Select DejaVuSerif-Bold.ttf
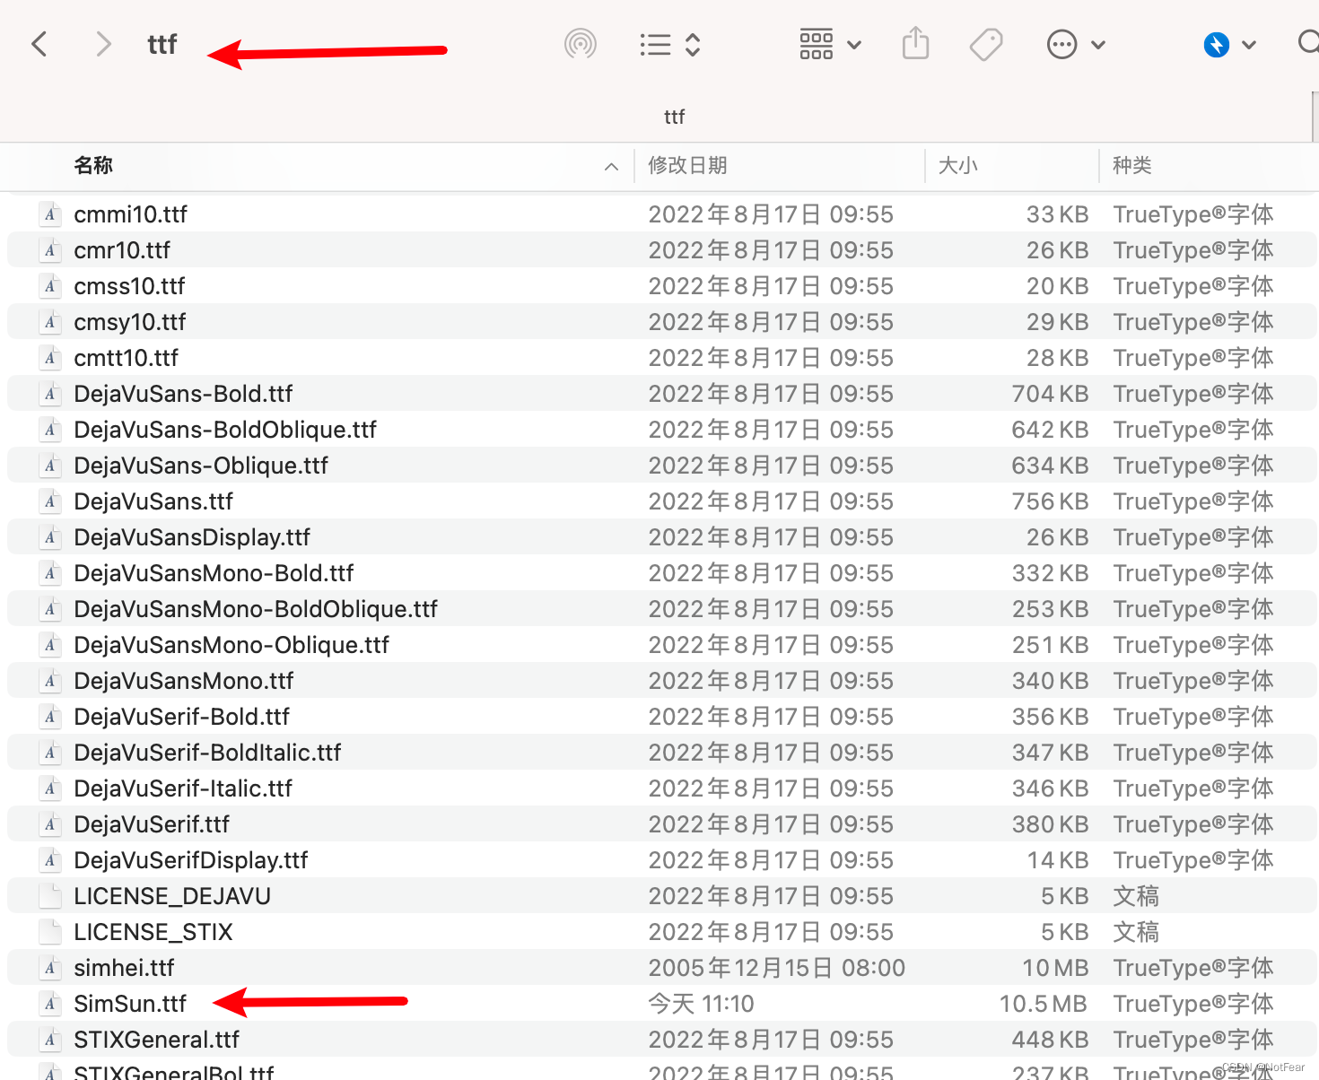Image resolution: width=1319 pixels, height=1080 pixels. [662, 717]
